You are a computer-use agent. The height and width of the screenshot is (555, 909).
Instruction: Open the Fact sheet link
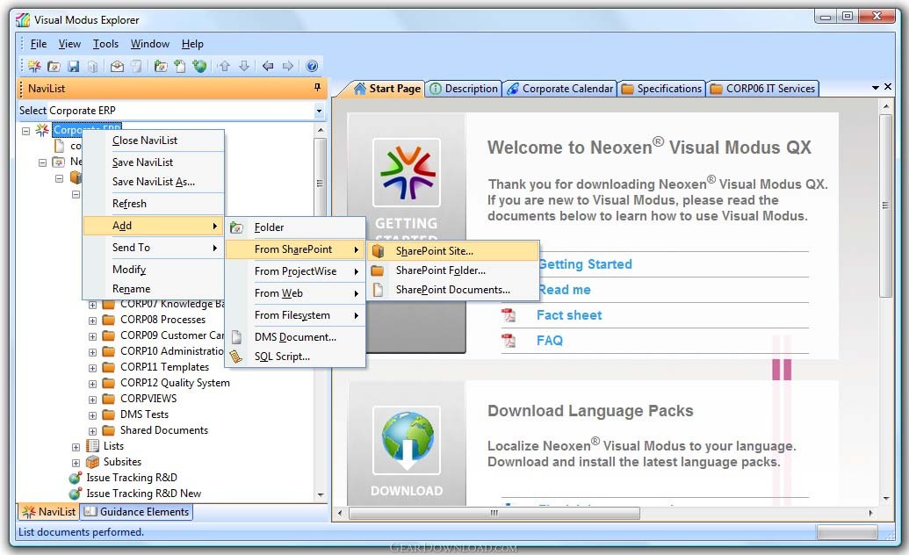point(569,315)
